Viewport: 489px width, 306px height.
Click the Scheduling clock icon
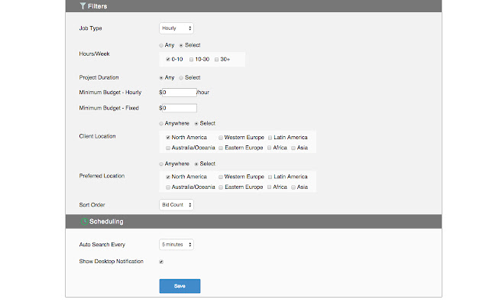[83, 221]
